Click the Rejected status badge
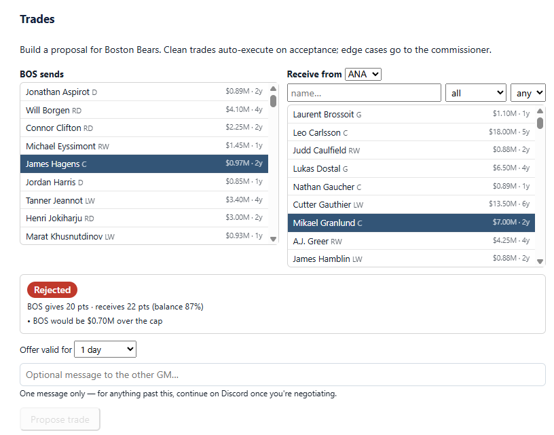Screen dimensions: 554x435 (x=52, y=290)
